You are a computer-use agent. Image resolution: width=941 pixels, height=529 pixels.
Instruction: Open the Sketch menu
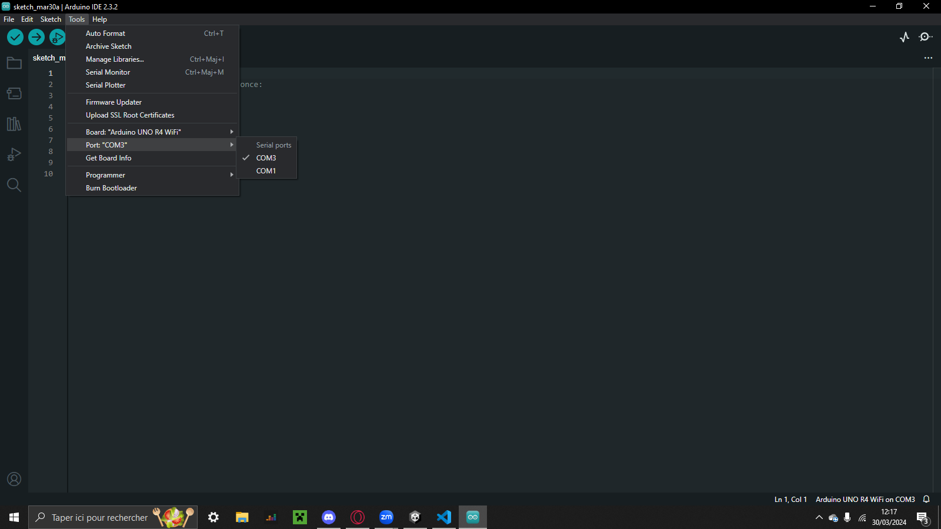pyautogui.click(x=51, y=19)
